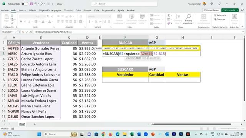Click the AutoSum sigma icon
Image resolution: width=246 pixels, height=138 pixels.
169,15
